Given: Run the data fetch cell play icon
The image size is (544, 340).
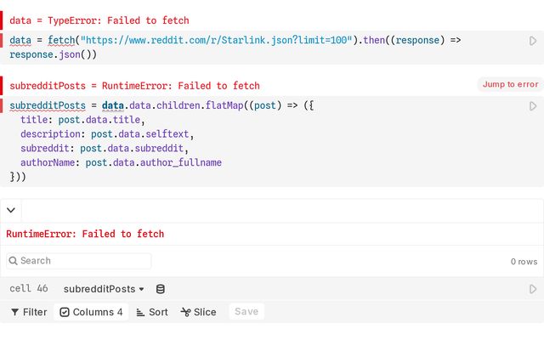Looking at the screenshot, I should pyautogui.click(x=533, y=41).
